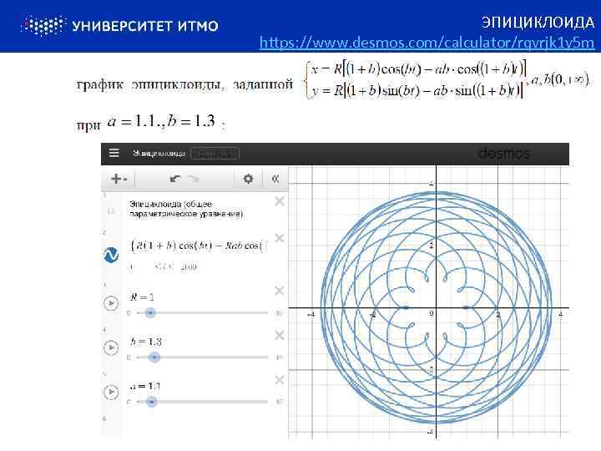
Task: Click the b slider lower limit 0
Action: [129, 357]
